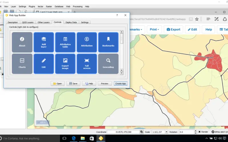Click the dialog's question mark help icon
The height and width of the screenshot is (142, 228).
pos(117,15)
